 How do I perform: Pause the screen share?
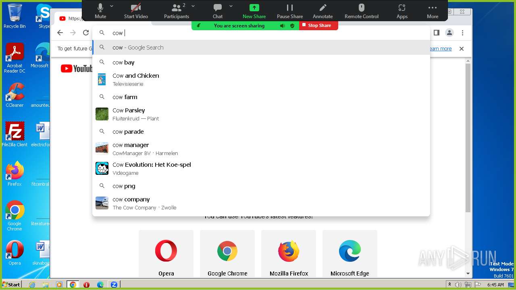pyautogui.click(x=290, y=11)
